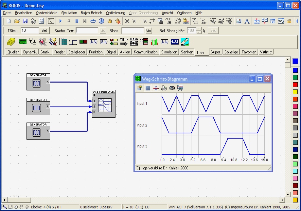The width and height of the screenshot is (301, 211).
Task: Open the Optimierung menu
Action: (115, 13)
